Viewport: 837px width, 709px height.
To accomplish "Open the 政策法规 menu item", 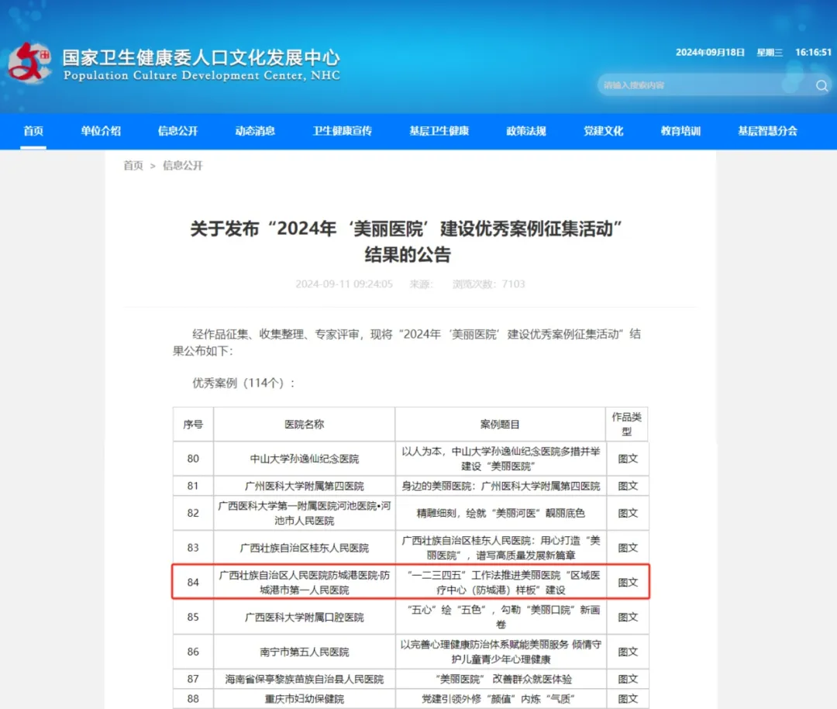I will [526, 131].
